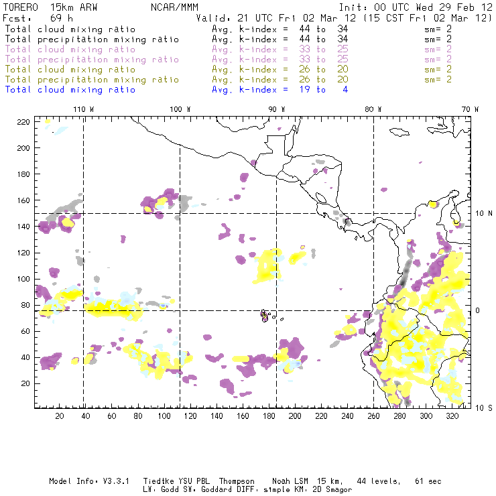Click '61 sec' timestep text
This screenshot has height=496, width=496.
pos(428,481)
